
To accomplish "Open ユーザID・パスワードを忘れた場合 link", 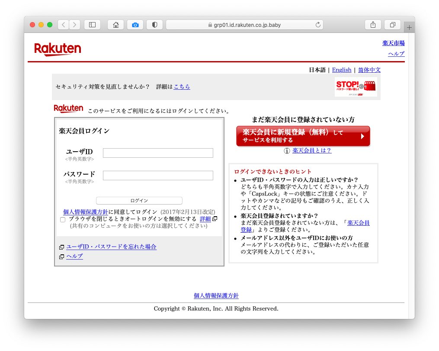I will tap(111, 247).
